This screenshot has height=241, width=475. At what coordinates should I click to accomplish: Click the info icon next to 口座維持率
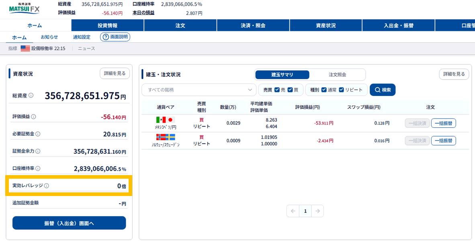tap(38, 168)
